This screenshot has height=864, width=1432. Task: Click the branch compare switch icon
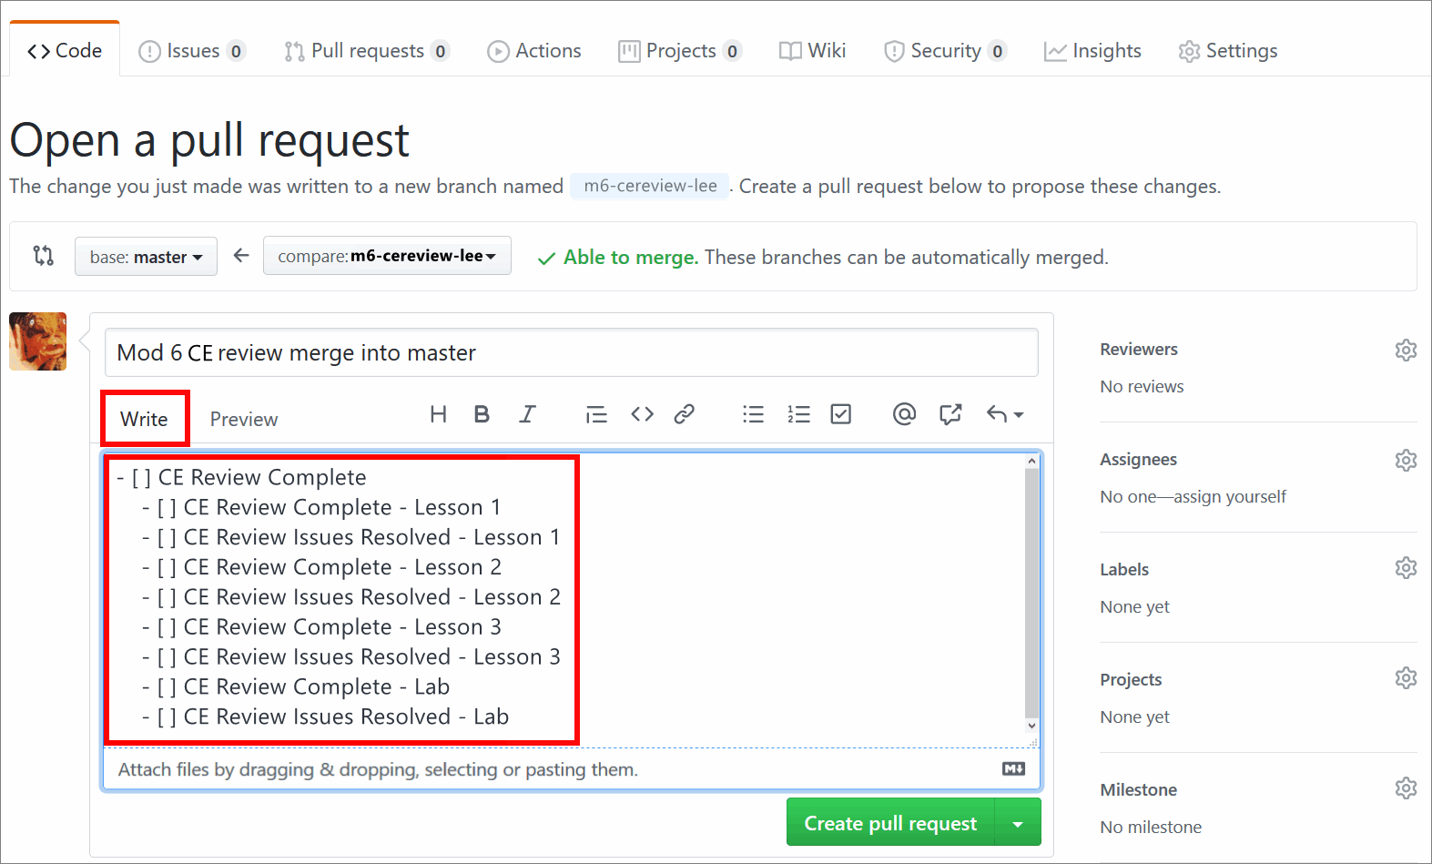click(x=43, y=256)
